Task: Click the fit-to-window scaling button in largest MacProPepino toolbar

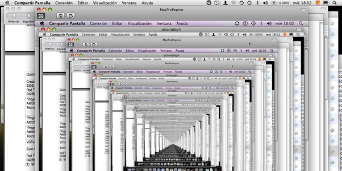Action: tap(41, 16)
